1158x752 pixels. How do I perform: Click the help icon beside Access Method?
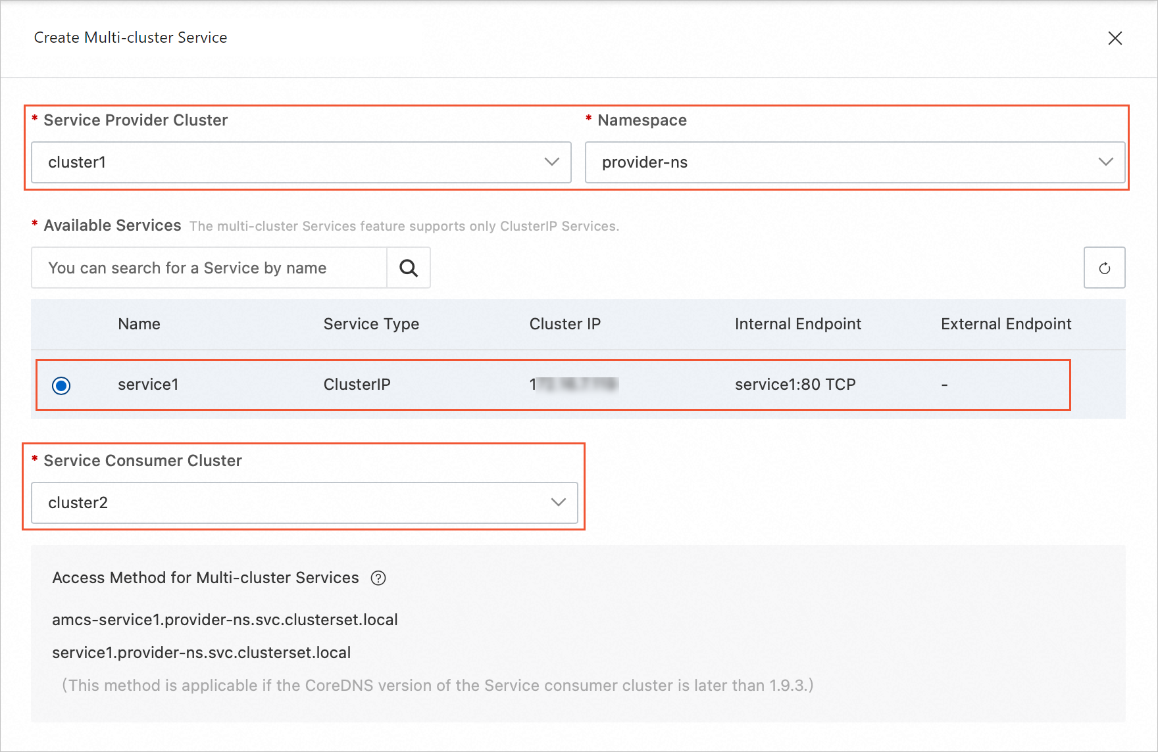378,578
